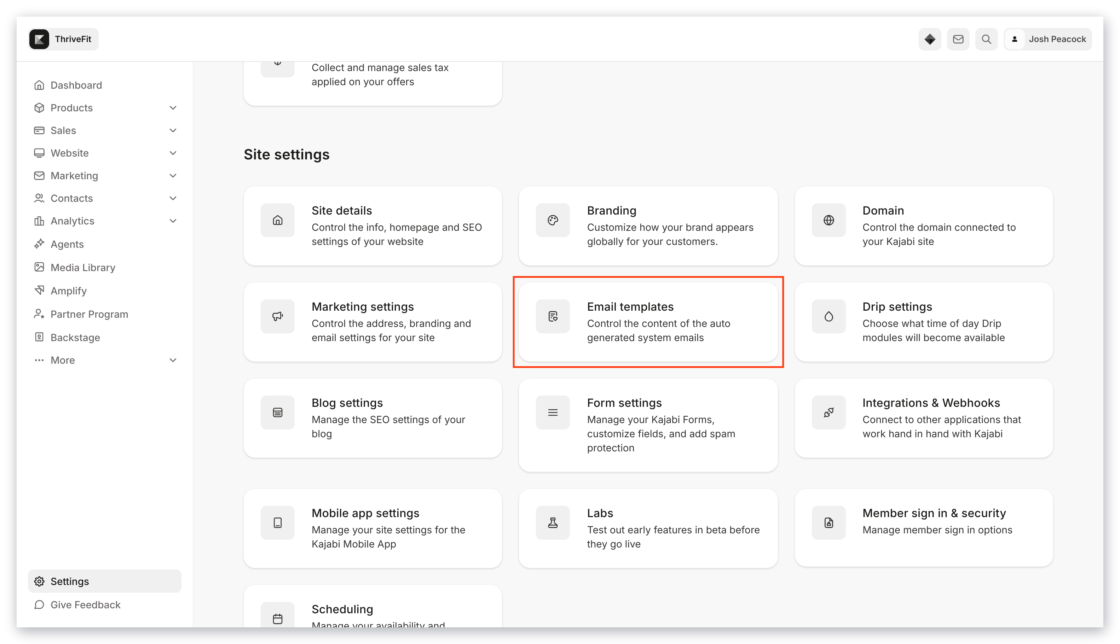Click the Agents sparkle icon
The width and height of the screenshot is (1120, 644).
coord(39,244)
